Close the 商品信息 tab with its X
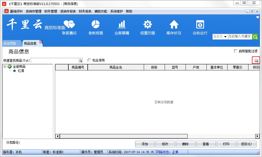Image resolution: width=262 pixels, height=157 pixels. click(x=41, y=42)
